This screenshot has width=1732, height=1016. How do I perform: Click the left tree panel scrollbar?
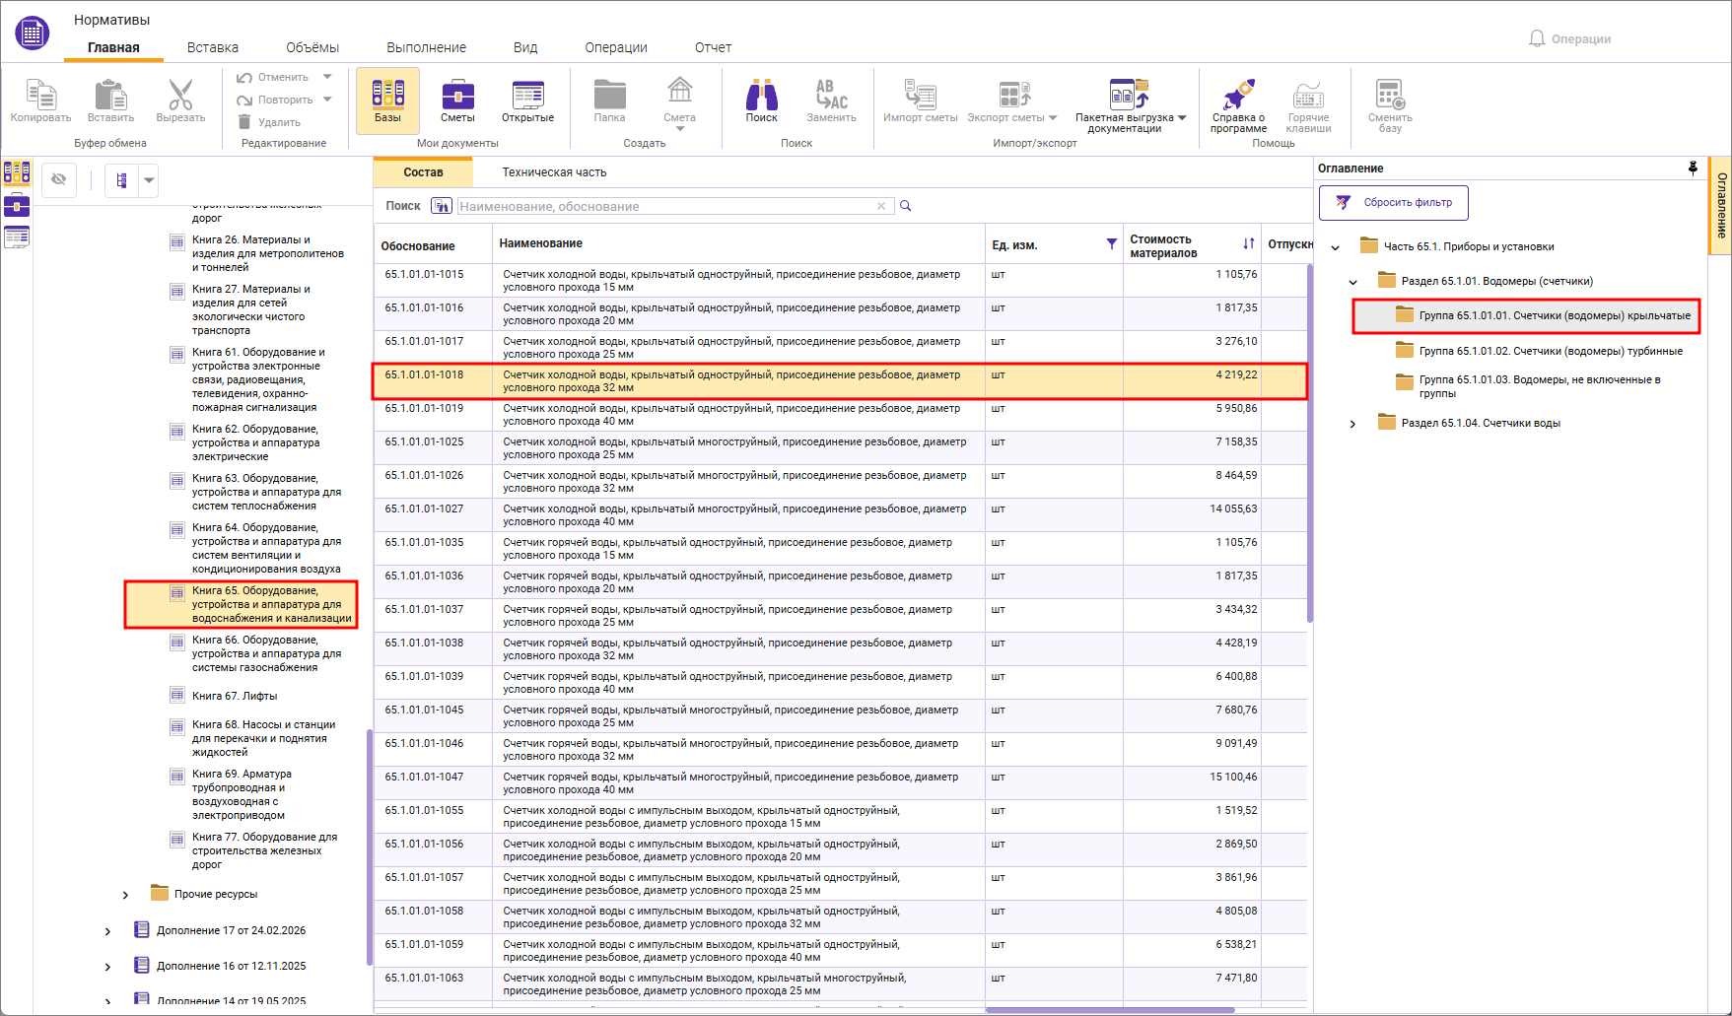369,847
